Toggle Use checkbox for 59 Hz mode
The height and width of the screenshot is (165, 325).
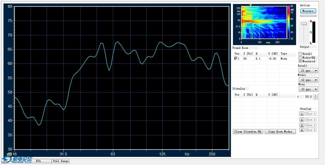pos(236,59)
